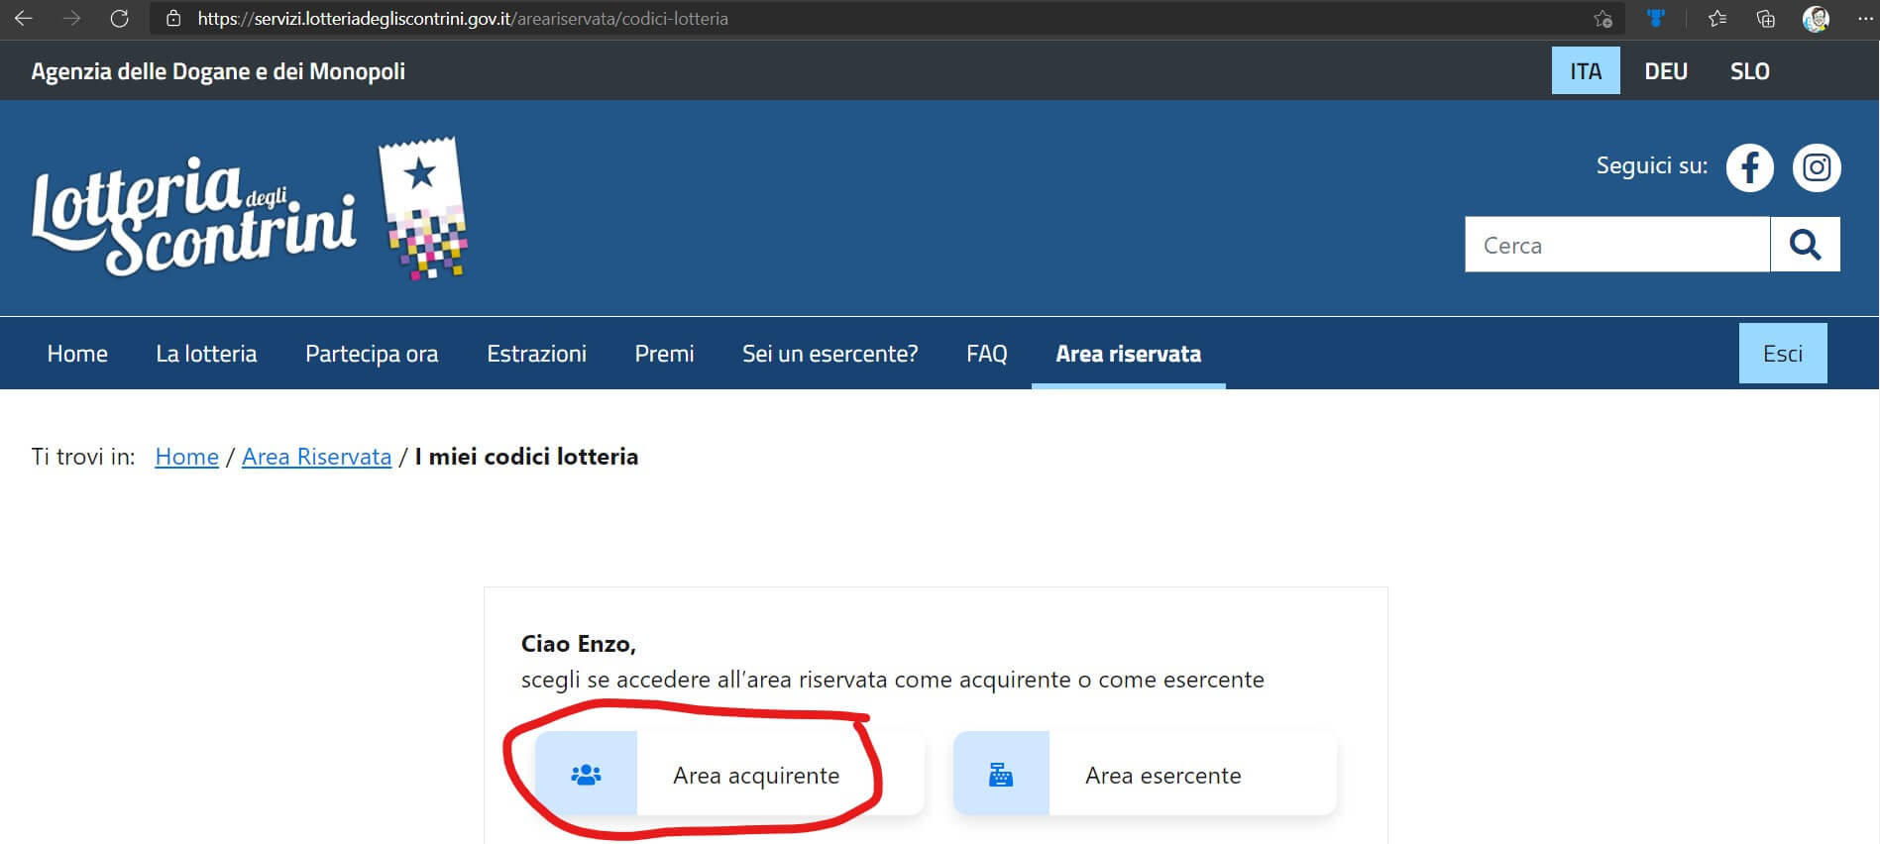This screenshot has width=1880, height=844.
Task: Open the Favorites list icon
Action: click(1717, 19)
